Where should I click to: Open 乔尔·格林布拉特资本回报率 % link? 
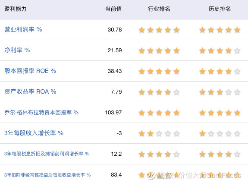41,112
